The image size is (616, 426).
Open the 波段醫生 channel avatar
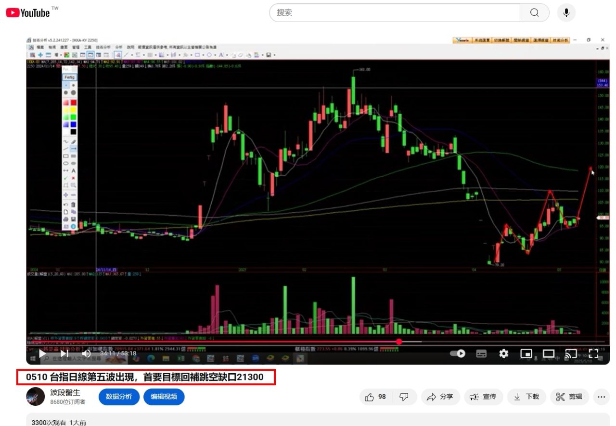click(36, 397)
